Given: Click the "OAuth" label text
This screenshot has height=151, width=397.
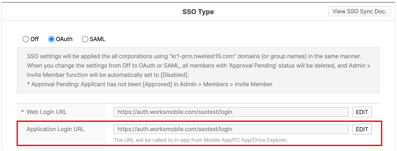Looking at the screenshot, I should [64, 39].
